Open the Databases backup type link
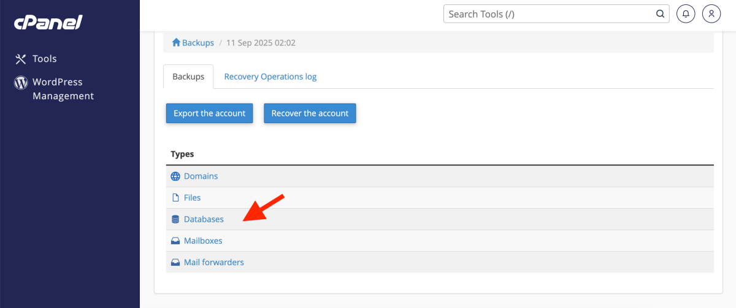 pos(204,219)
